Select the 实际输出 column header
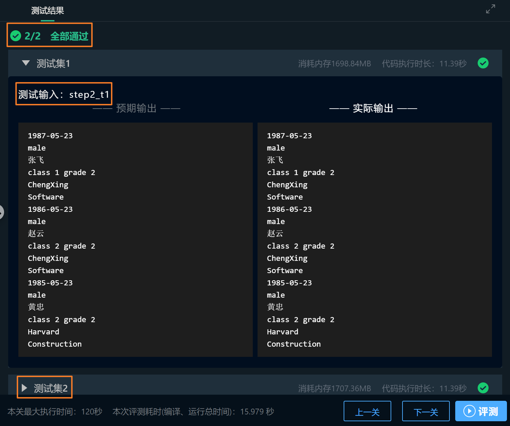Screen dimensions: 510x426 click(x=373, y=108)
